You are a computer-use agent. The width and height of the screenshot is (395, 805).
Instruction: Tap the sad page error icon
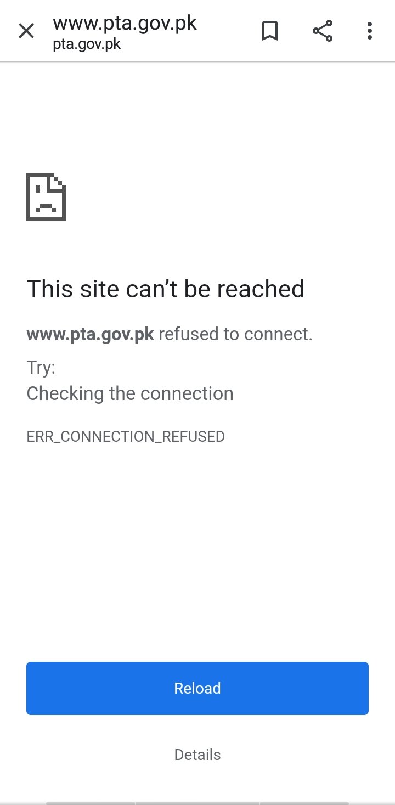coord(46,198)
